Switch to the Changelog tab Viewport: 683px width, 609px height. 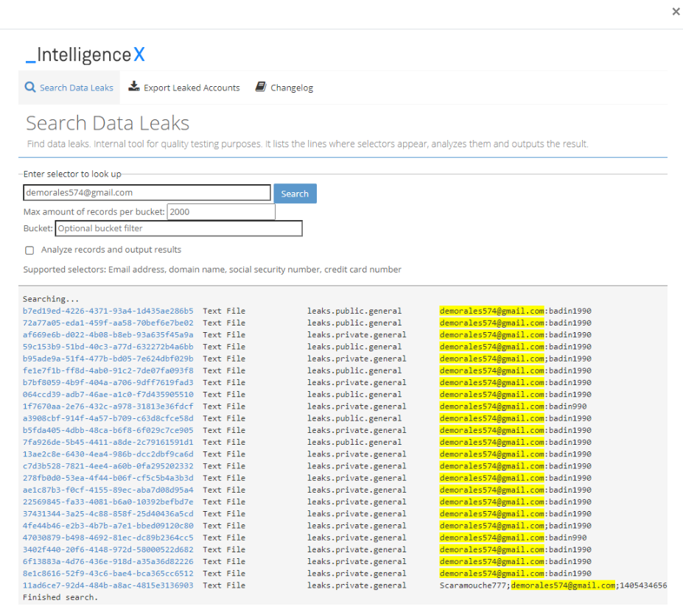click(291, 88)
